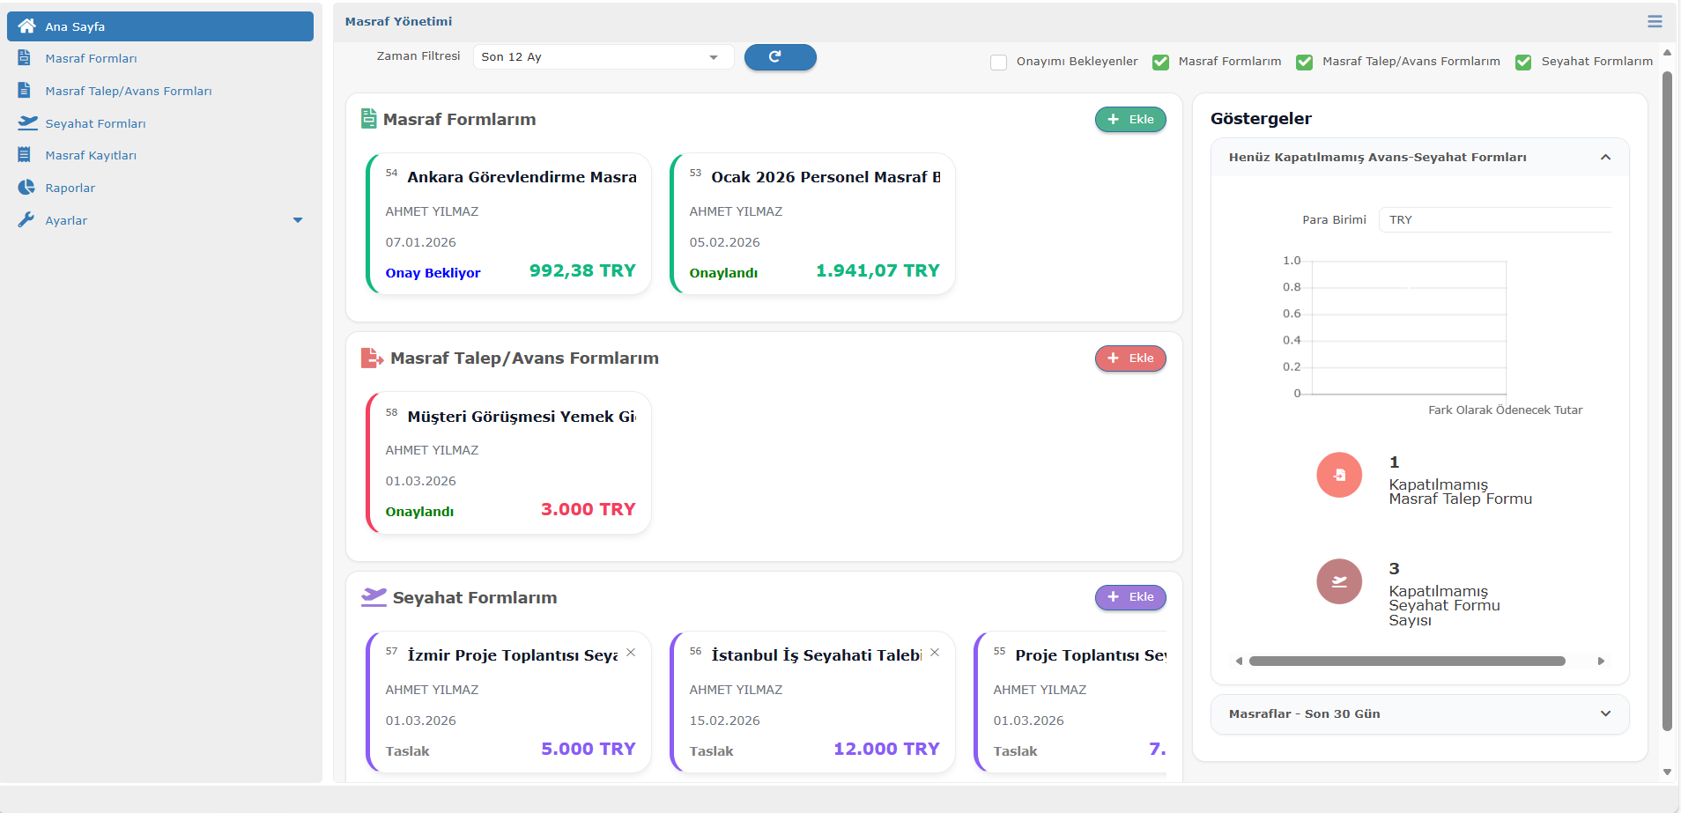The width and height of the screenshot is (1681, 813).
Task: Open the Zaman Filtresi Son 12 Ay dropdown
Action: pos(603,57)
